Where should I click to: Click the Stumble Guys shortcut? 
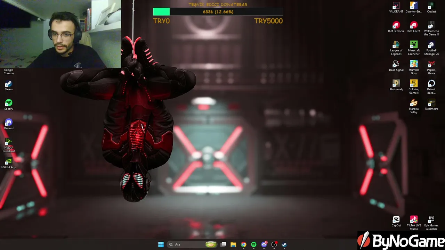(414, 67)
